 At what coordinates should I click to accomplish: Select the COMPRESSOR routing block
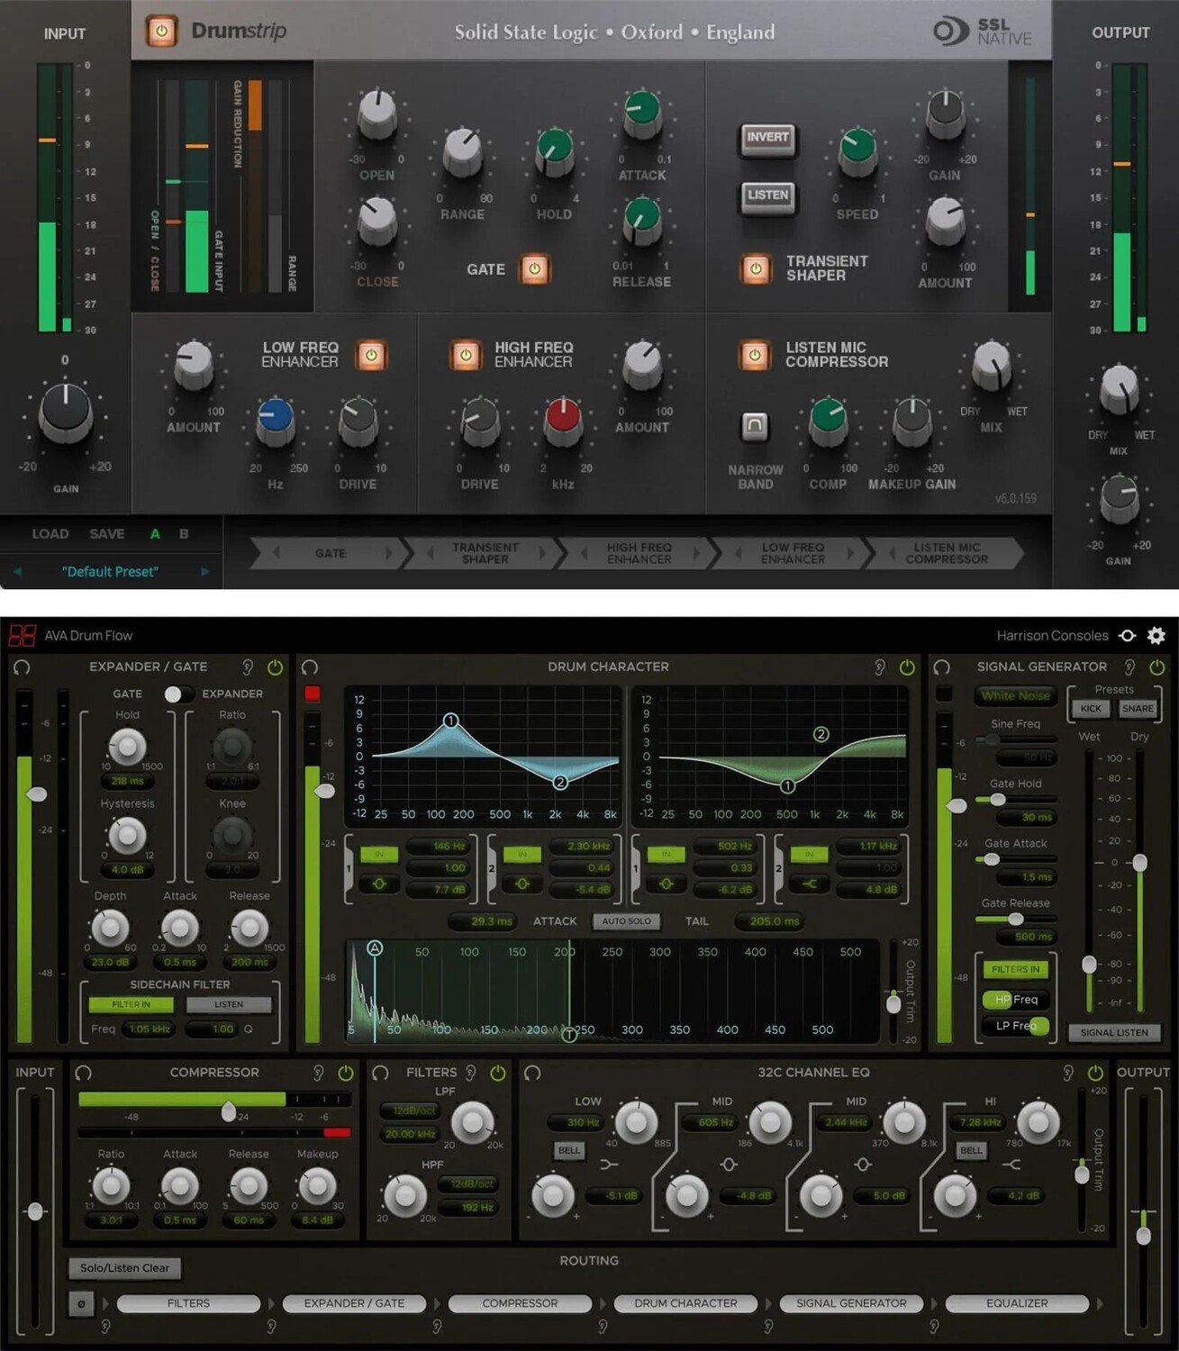pyautogui.click(x=520, y=1303)
